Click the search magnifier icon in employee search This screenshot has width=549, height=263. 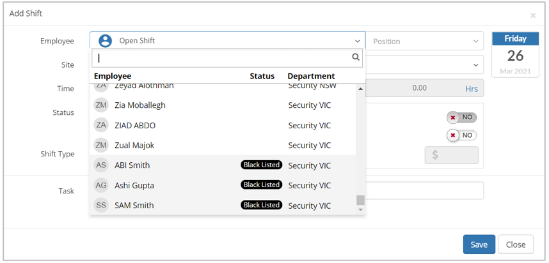[356, 57]
